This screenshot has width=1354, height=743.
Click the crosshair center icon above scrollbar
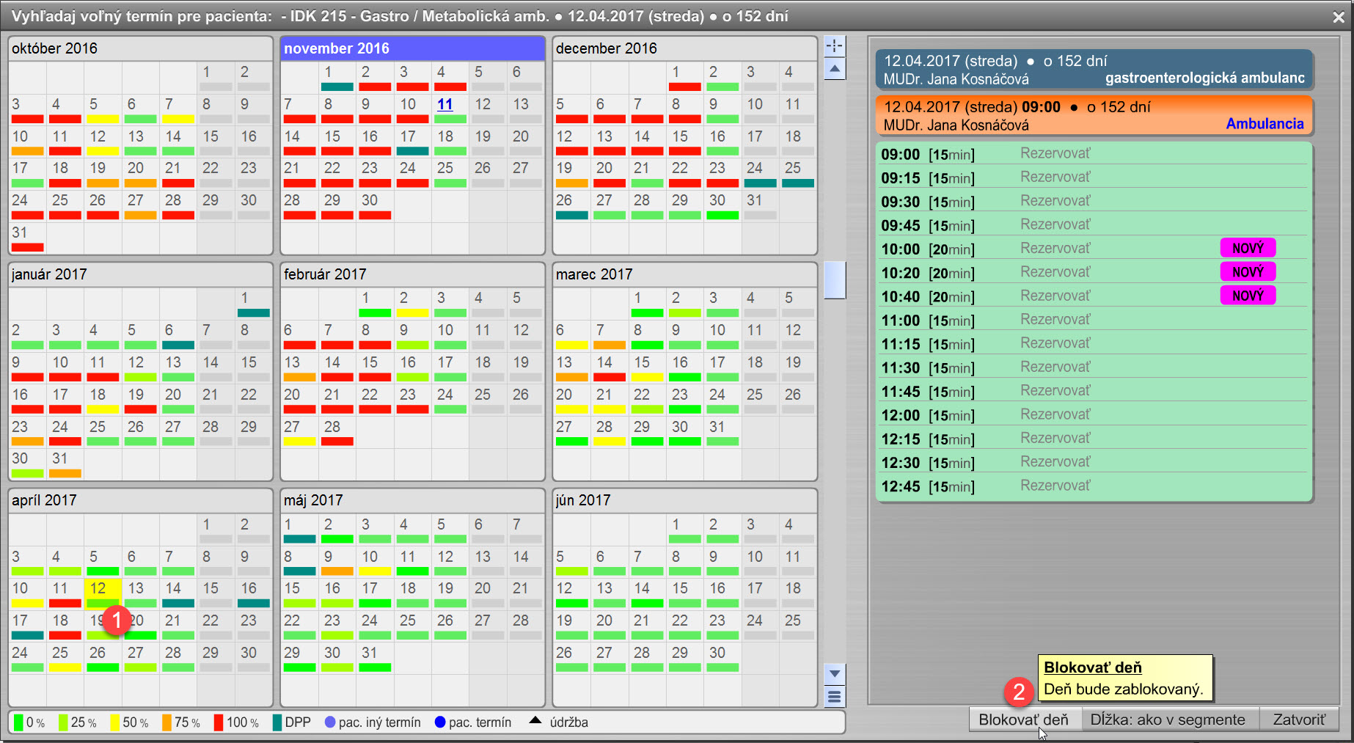834,46
